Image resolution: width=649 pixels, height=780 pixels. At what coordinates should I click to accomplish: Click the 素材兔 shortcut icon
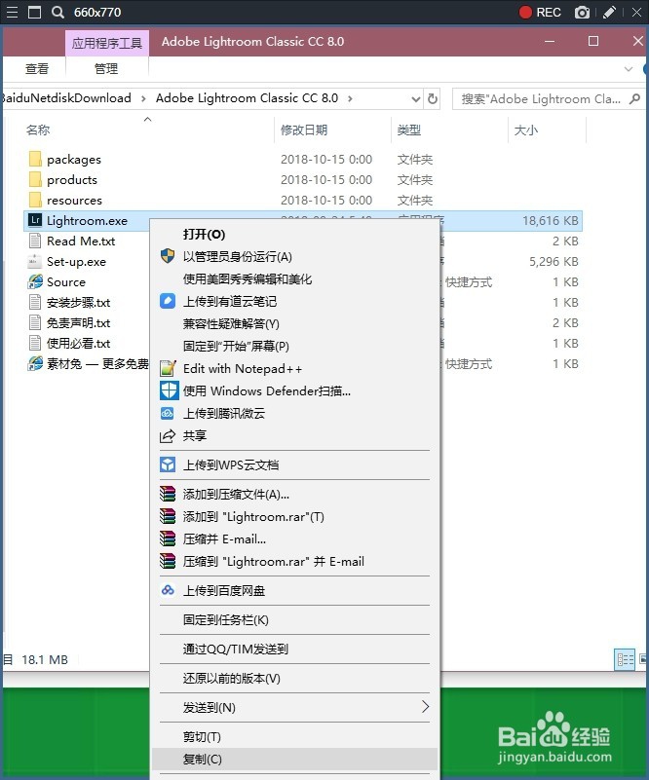click(x=35, y=363)
